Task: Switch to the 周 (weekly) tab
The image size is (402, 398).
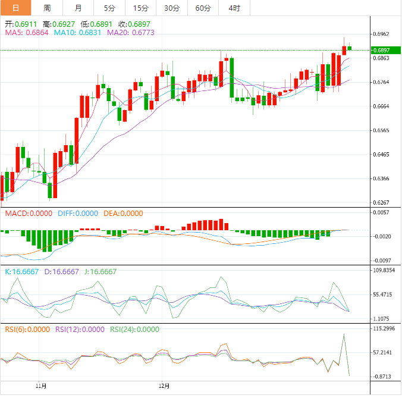Action: point(47,8)
